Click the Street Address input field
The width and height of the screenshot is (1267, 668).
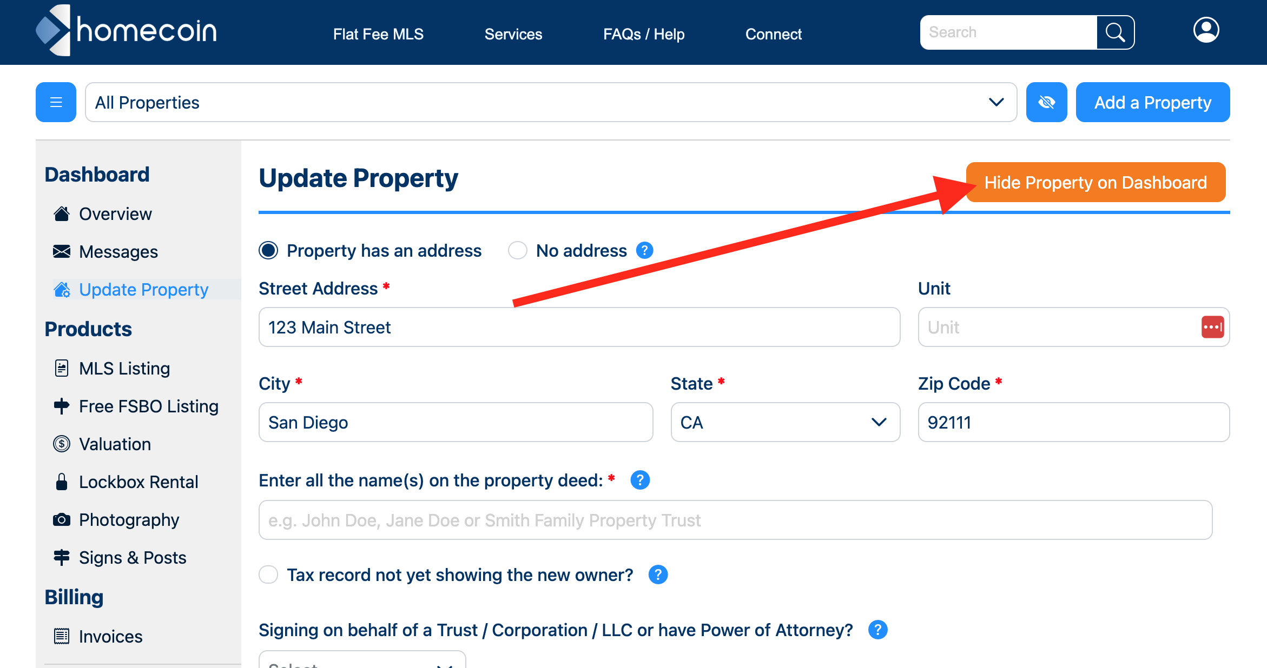(x=579, y=327)
